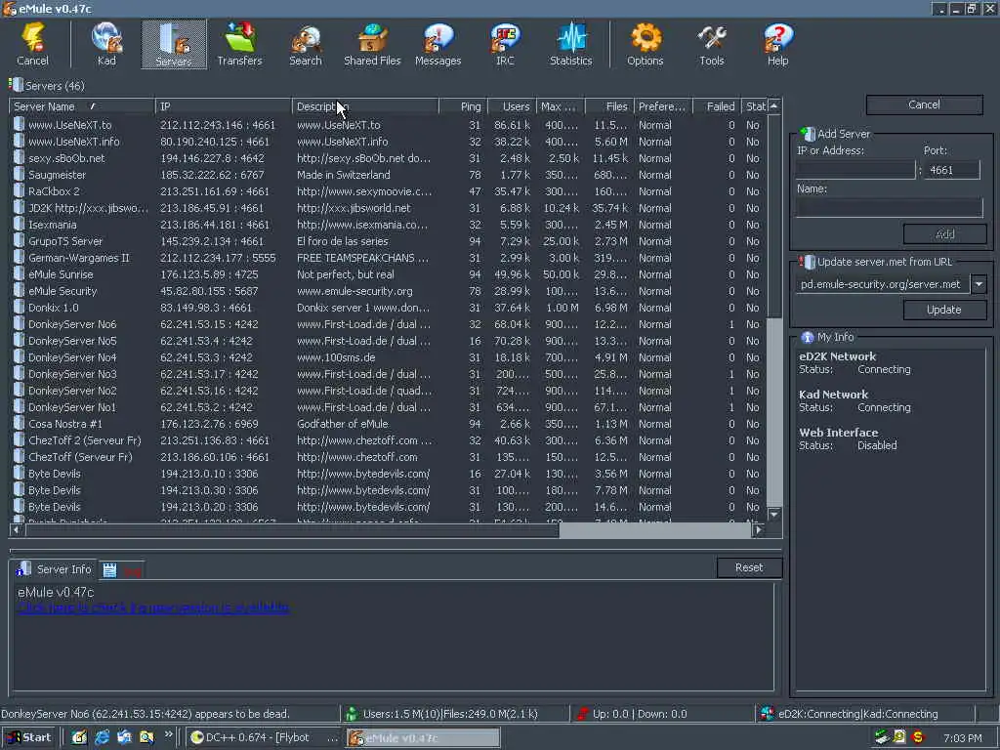Sort list by Failed column header
The width and height of the screenshot is (1000, 750).
717,106
